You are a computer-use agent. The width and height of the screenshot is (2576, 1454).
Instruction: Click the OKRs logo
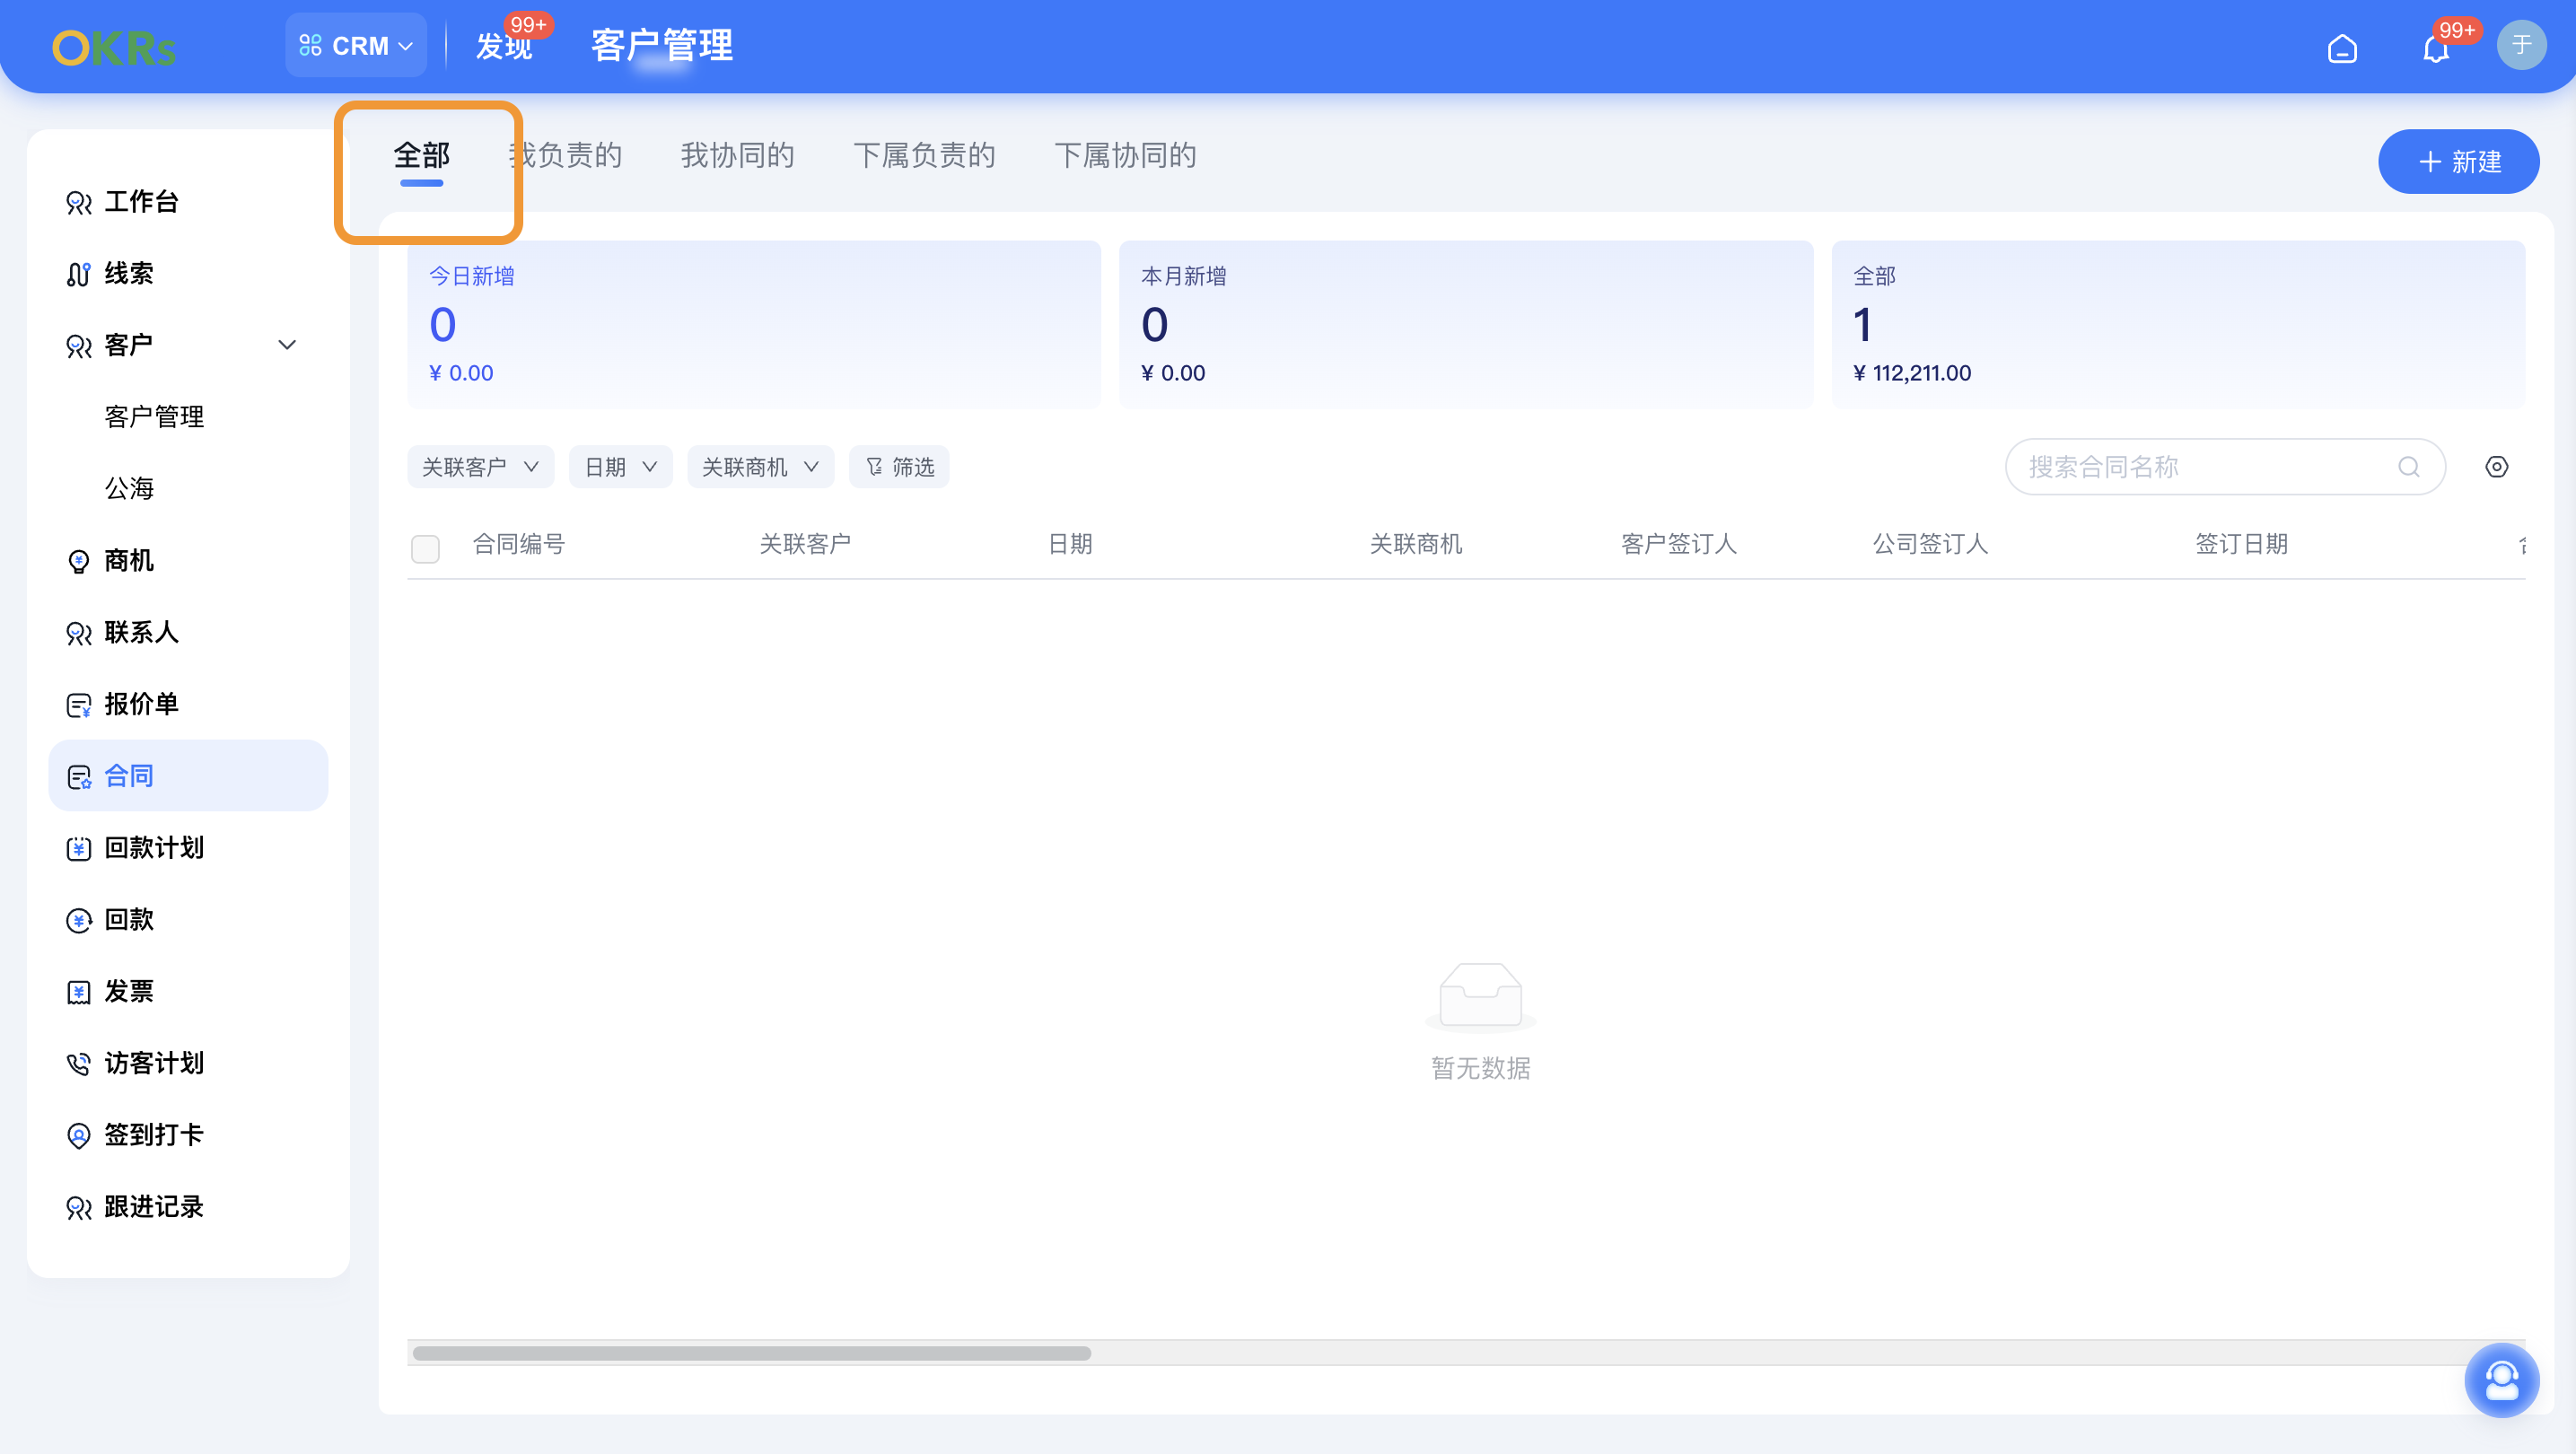pos(114,47)
